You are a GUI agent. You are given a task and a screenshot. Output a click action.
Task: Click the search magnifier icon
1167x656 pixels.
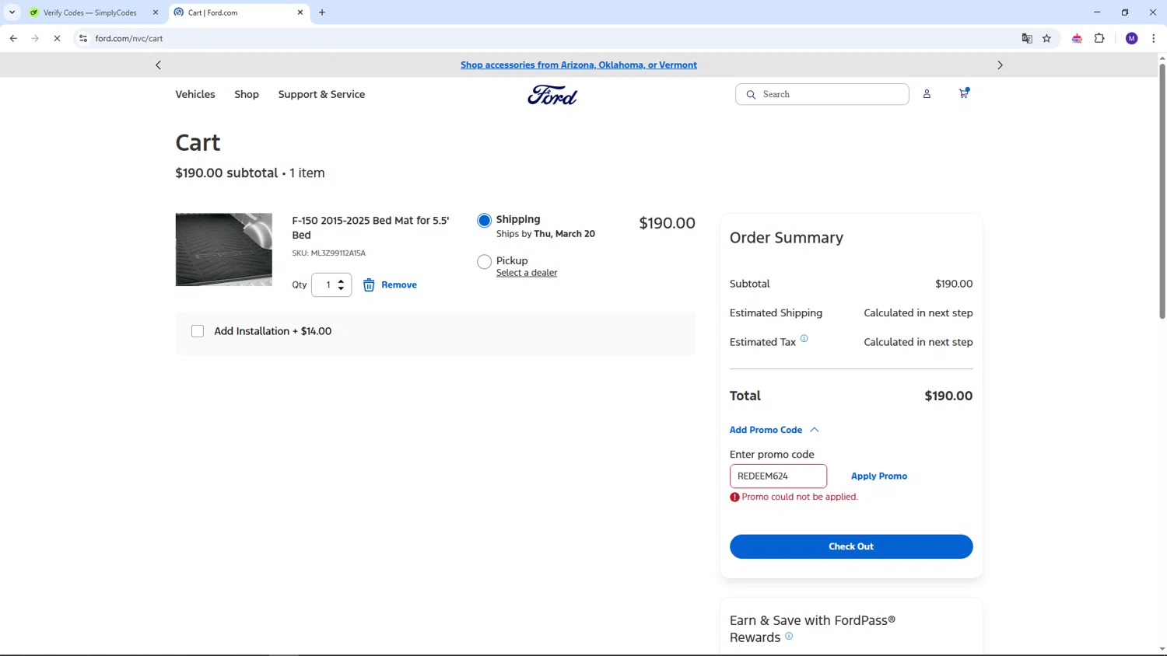pos(751,94)
